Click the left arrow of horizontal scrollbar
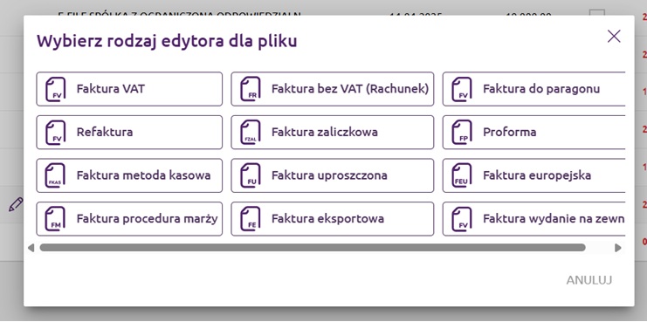Image resolution: width=647 pixels, height=322 pixels. click(x=31, y=248)
